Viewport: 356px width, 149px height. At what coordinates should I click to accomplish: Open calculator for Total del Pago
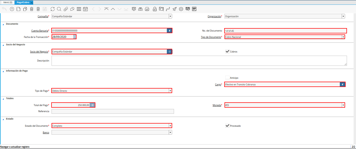(92, 105)
